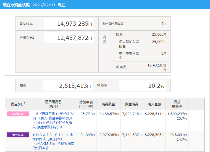
Task: Select the 1,600,237円 gain for the Nikkei fund
Action: [177, 114]
